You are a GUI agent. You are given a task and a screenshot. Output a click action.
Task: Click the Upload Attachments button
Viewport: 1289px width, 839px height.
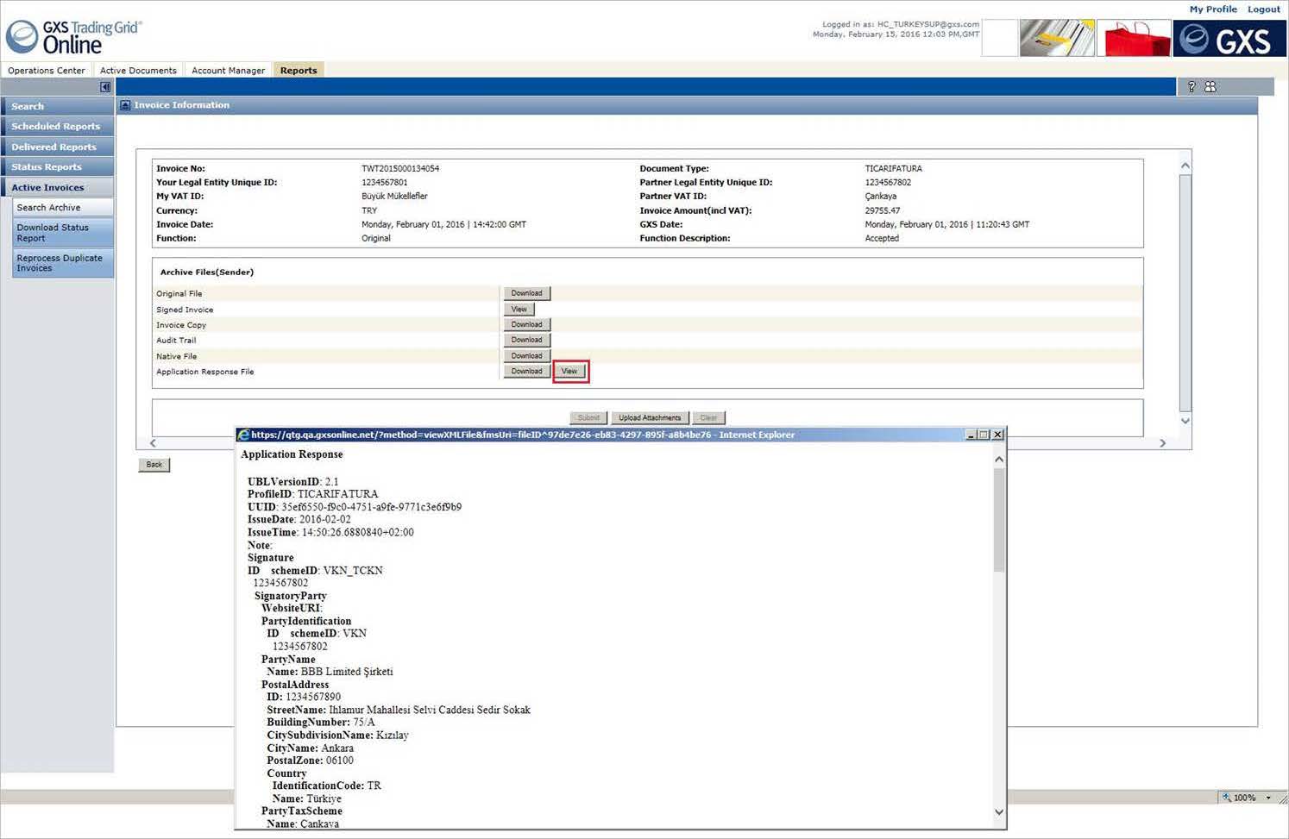tap(650, 417)
